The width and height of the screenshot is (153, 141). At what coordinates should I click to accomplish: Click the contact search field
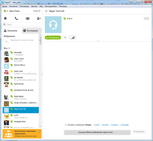(x=22, y=24)
